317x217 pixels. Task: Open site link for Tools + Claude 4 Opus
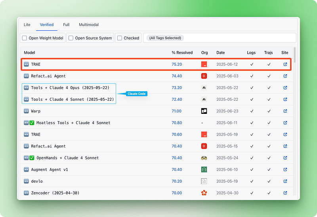pyautogui.click(x=285, y=87)
